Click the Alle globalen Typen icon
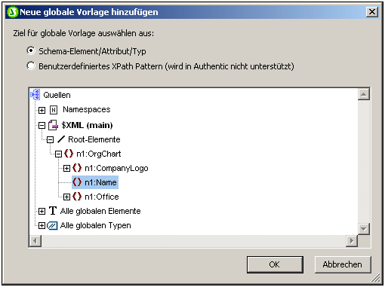The image size is (385, 287). tap(52, 225)
